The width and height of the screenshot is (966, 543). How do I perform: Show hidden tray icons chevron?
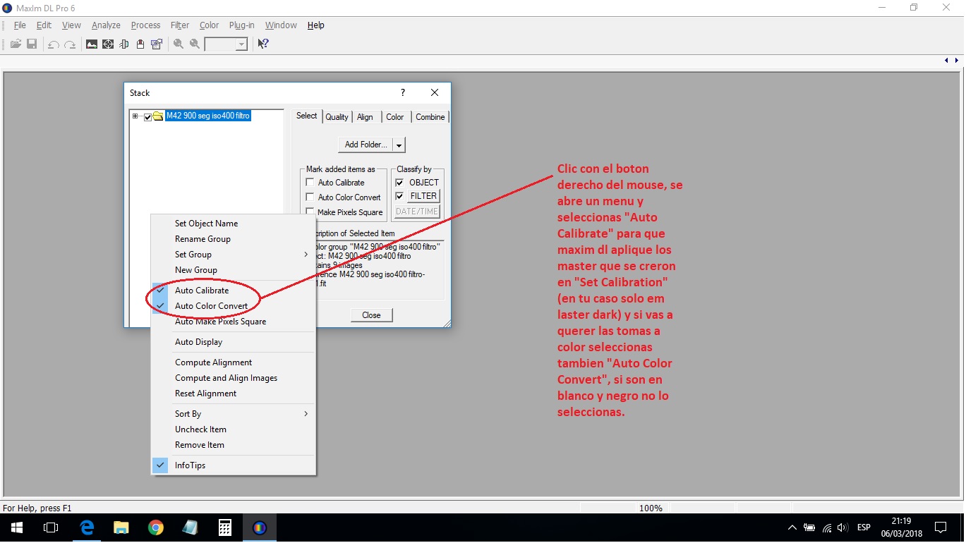[x=792, y=527]
